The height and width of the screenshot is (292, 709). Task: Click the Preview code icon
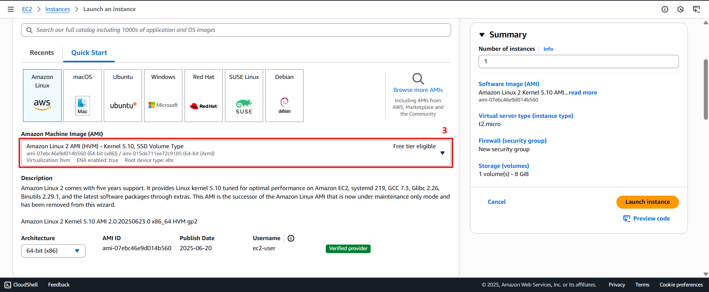pos(627,219)
